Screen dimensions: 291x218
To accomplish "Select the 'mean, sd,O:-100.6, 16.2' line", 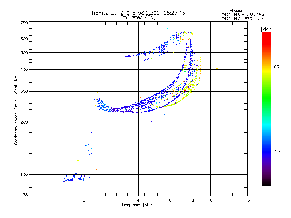I will click(243, 14).
